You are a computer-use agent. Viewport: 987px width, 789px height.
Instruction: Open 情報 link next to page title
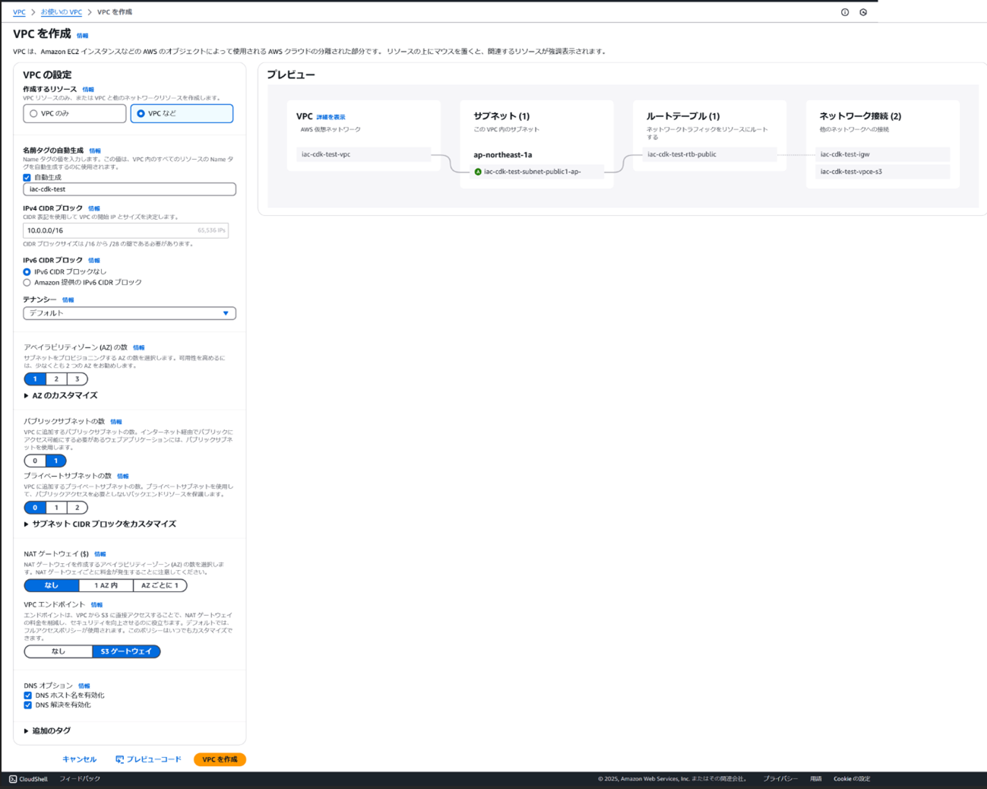(82, 36)
